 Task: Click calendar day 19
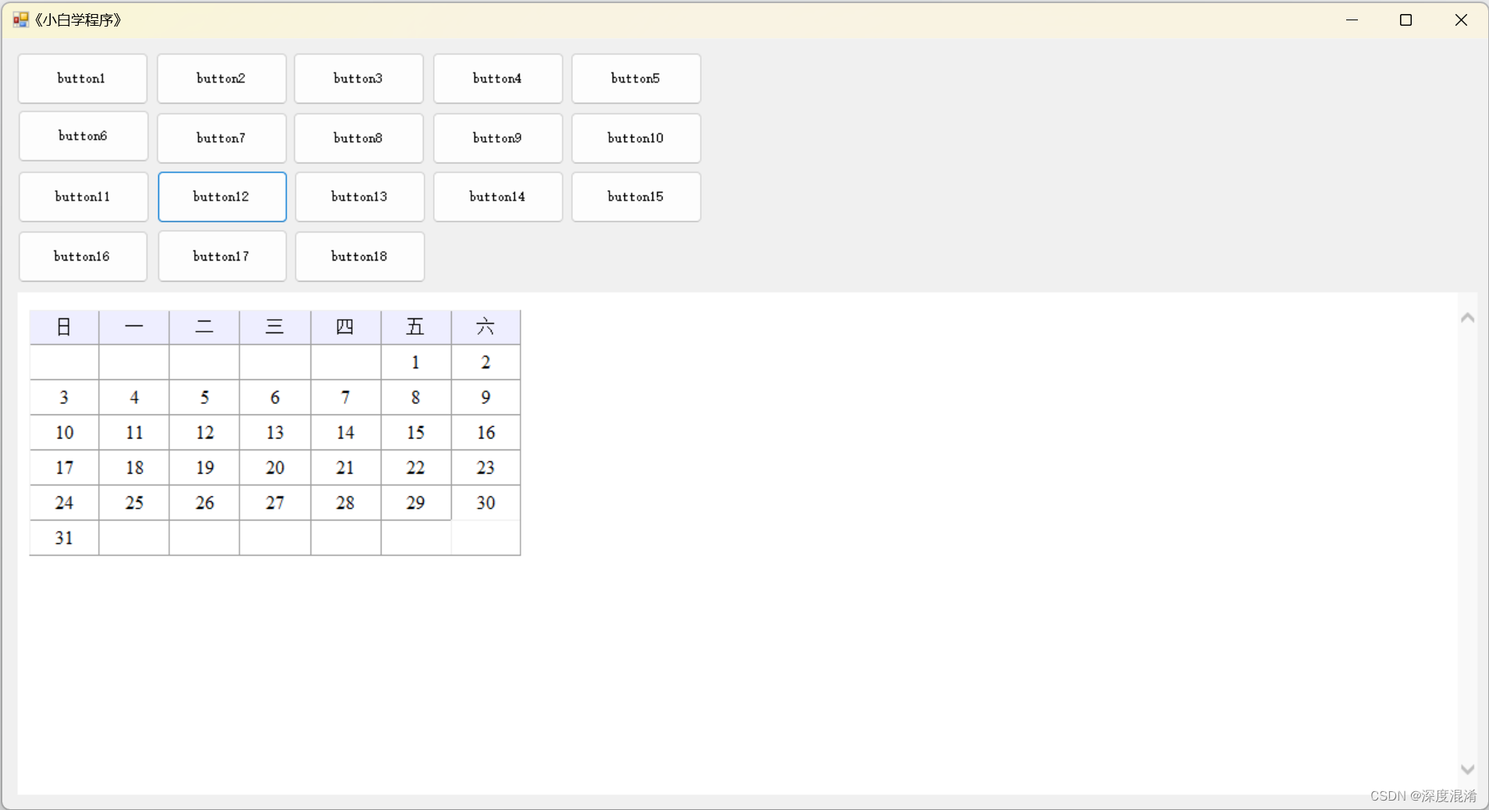(x=204, y=467)
